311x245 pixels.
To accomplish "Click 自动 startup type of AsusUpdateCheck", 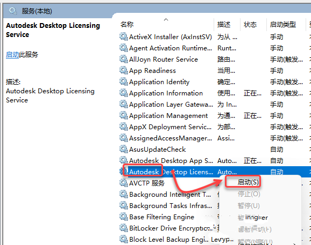I will [x=277, y=150].
